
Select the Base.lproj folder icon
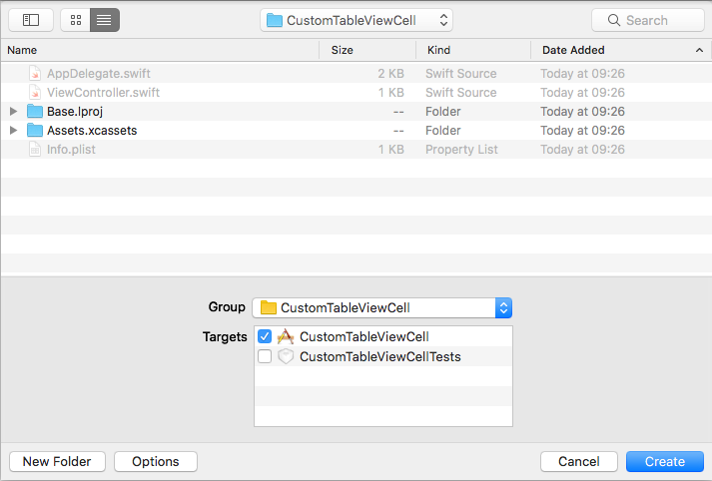pos(35,111)
